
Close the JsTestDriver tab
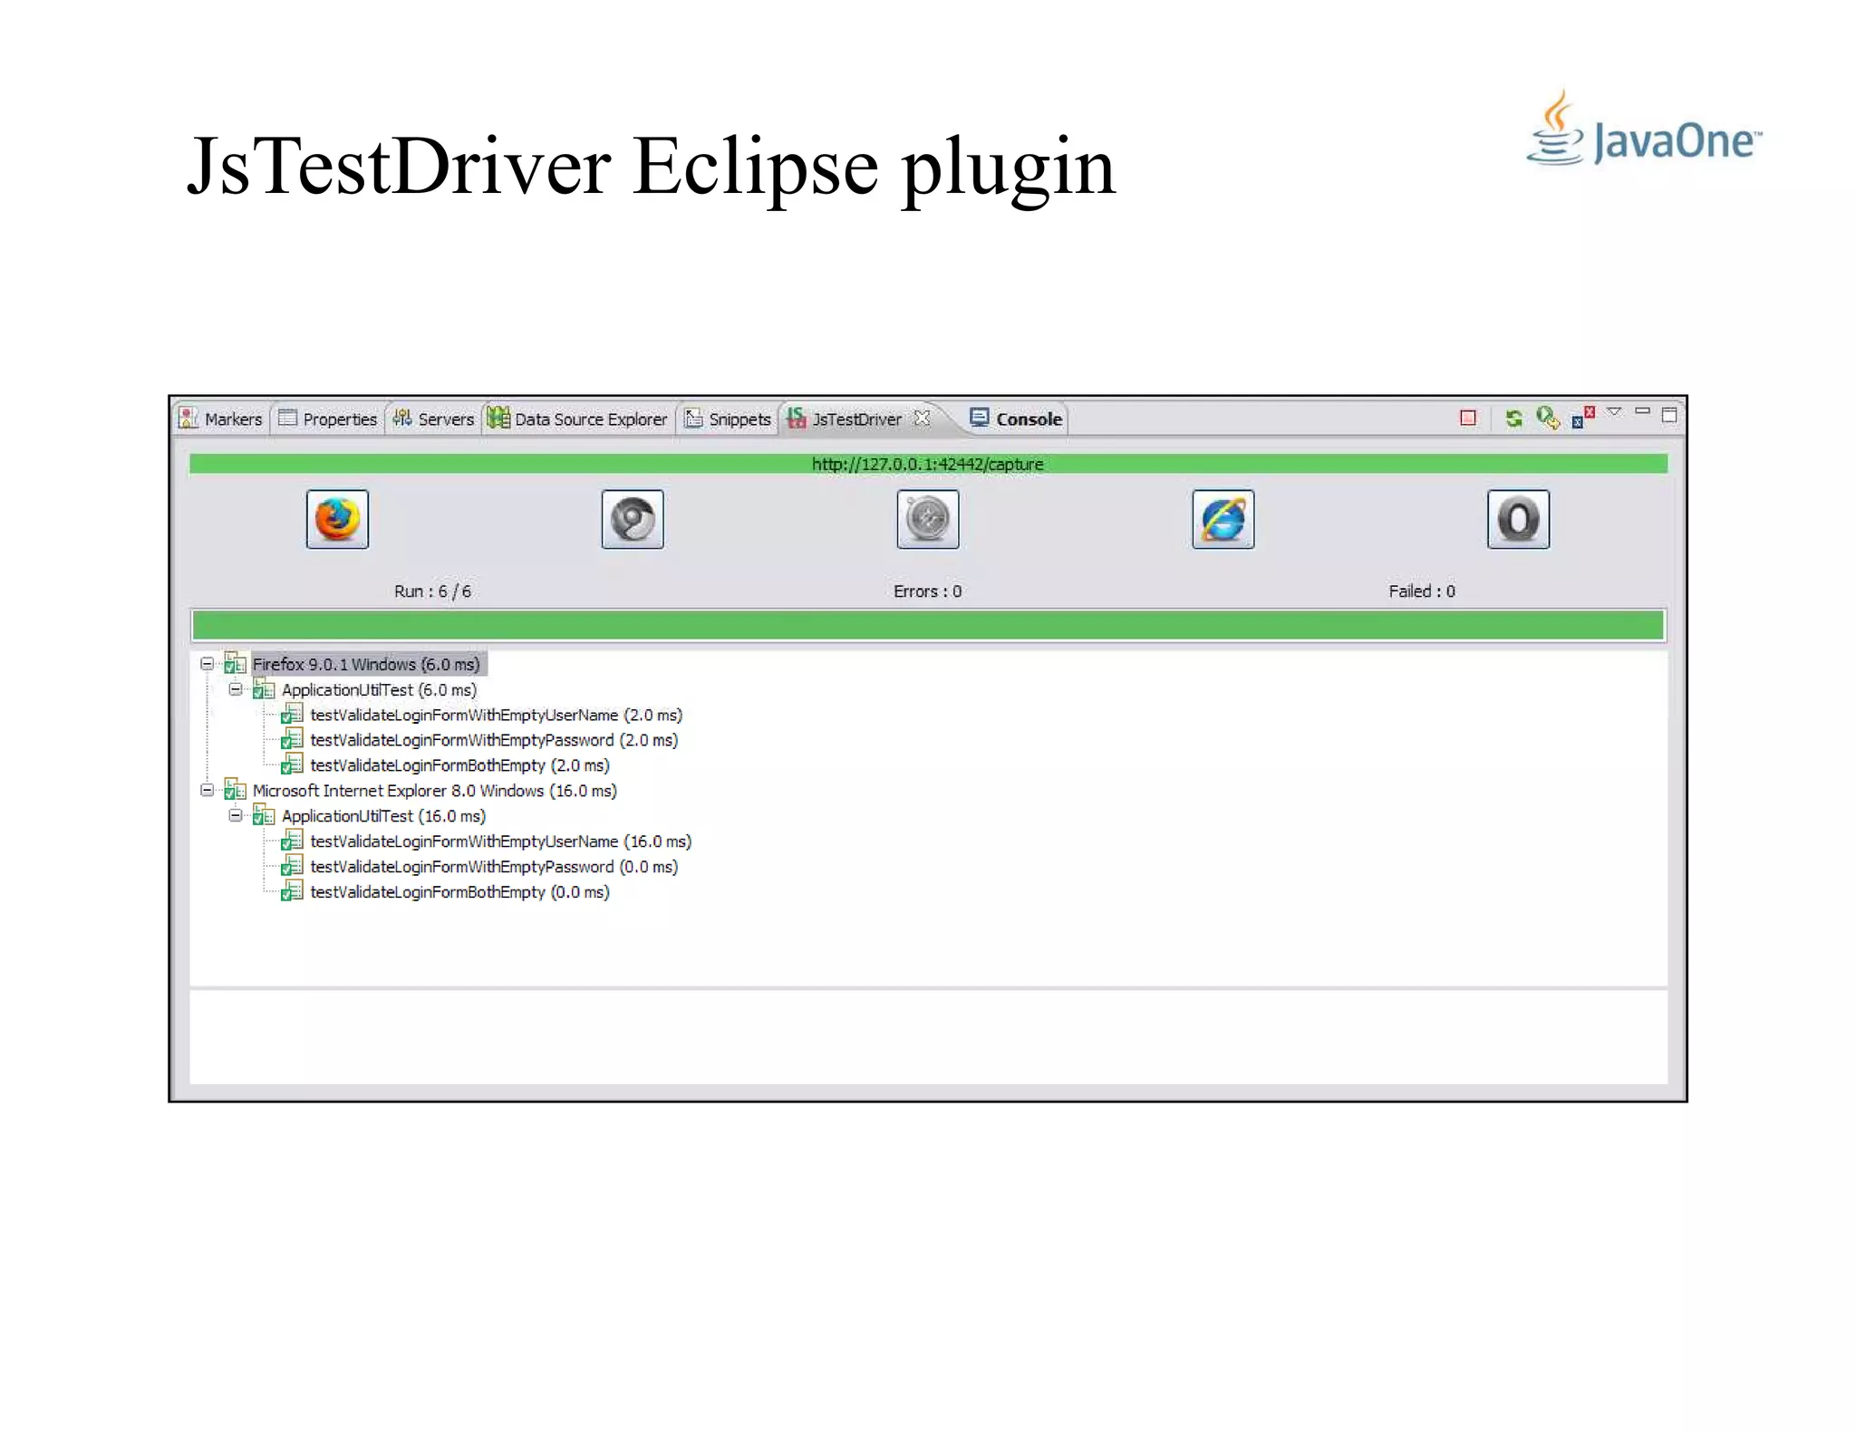(923, 418)
